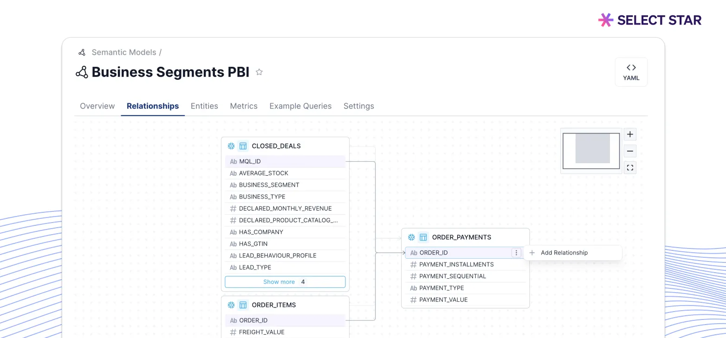The width and height of the screenshot is (726, 338).
Task: Select PAYMENT_TYPE column in ORDER_PAYMENTS
Action: (x=441, y=288)
